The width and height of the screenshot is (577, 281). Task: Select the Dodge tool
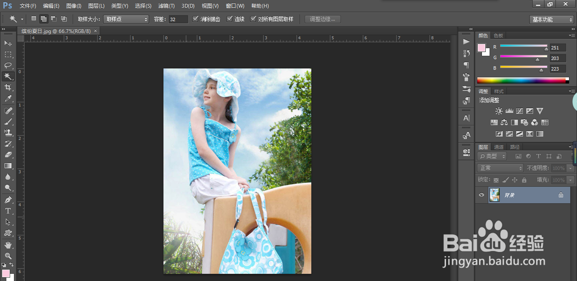point(8,188)
